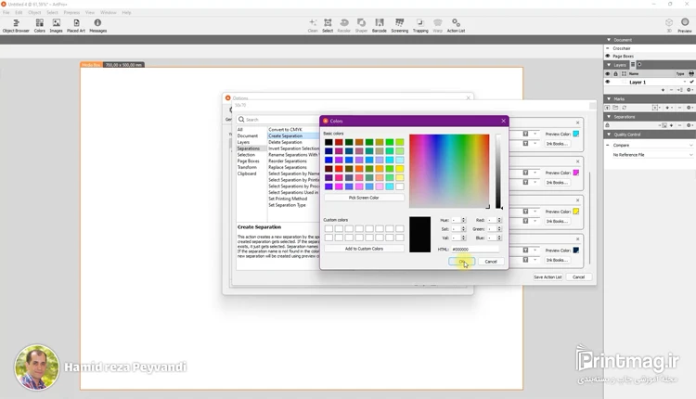Open the Action List tool
696x399 pixels.
[456, 26]
